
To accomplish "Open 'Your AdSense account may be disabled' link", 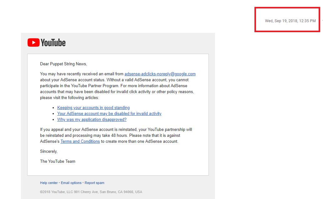I will click(109, 113).
